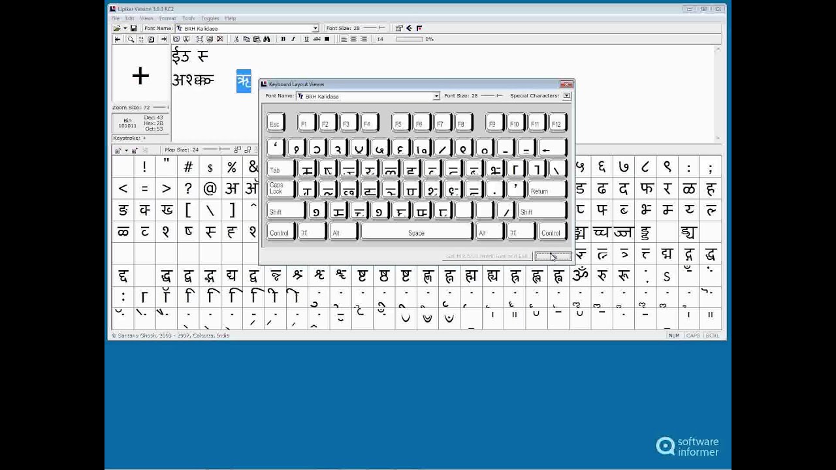This screenshot has height=470, width=836.
Task: Open the Help menu
Action: coord(230,18)
